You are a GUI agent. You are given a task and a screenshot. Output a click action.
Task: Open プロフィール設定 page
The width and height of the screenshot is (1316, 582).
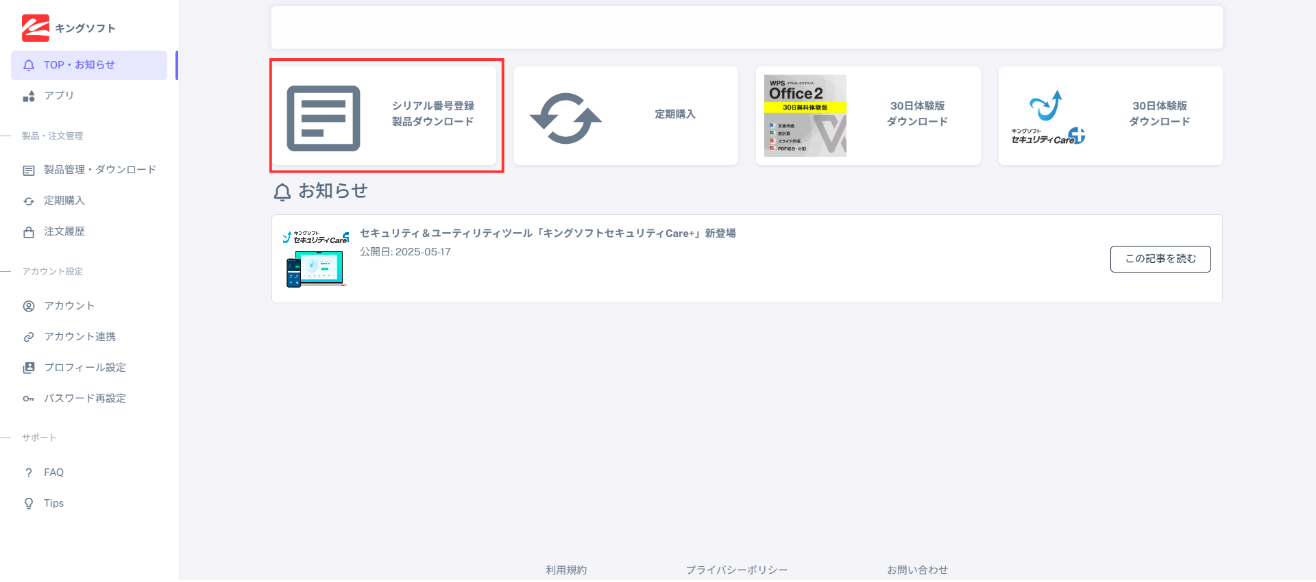[x=84, y=368]
